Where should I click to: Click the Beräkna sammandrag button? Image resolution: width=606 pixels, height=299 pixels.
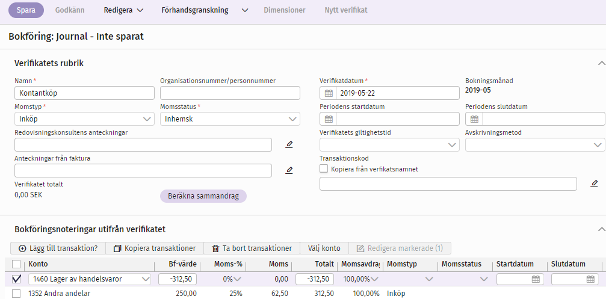[203, 196]
